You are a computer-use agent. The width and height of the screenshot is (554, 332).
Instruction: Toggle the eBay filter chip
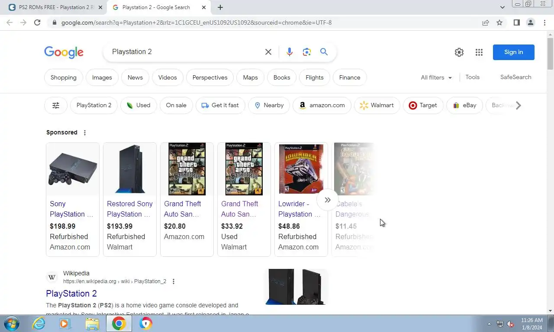click(464, 105)
